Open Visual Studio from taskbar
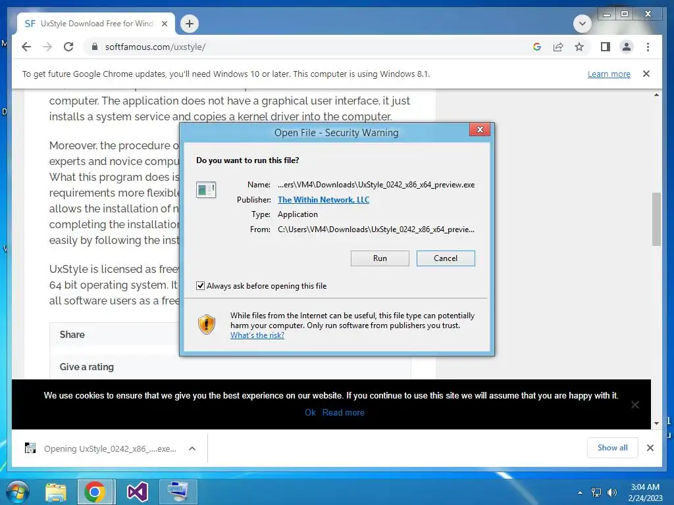Image resolution: width=674 pixels, height=505 pixels. pyautogui.click(x=137, y=492)
